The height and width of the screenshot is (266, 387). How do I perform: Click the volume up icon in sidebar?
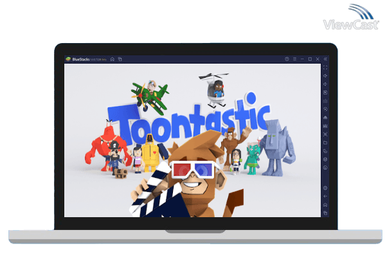point(325,76)
